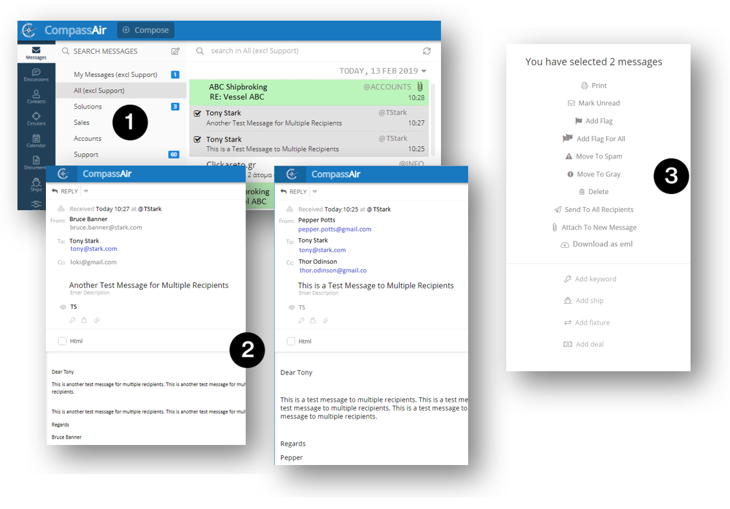The image size is (730, 509).
Task: Select Add keyword in the actions menu
Action: tap(590, 279)
